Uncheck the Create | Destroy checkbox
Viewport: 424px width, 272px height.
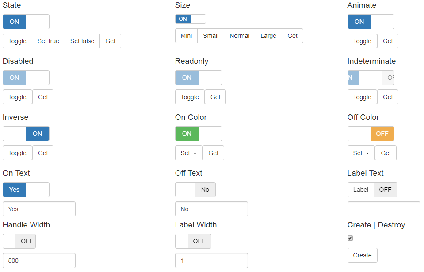[x=350, y=238]
